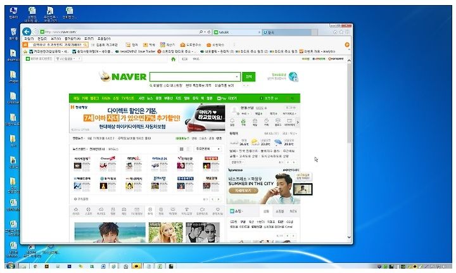The width and height of the screenshot is (456, 273).
Task: Open news stand category dropdown
Action: [208, 149]
